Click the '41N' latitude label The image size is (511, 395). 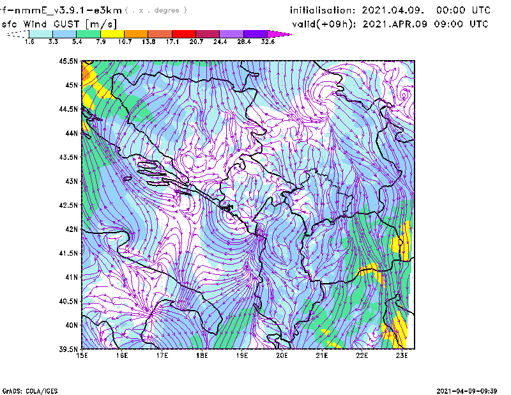(72, 277)
